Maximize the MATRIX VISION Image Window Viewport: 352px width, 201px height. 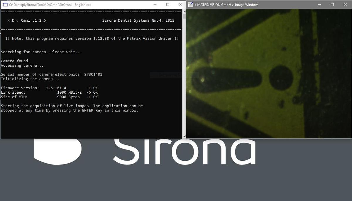coord(332,5)
